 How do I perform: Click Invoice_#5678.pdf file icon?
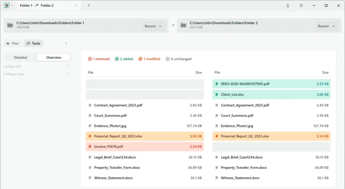point(90,147)
